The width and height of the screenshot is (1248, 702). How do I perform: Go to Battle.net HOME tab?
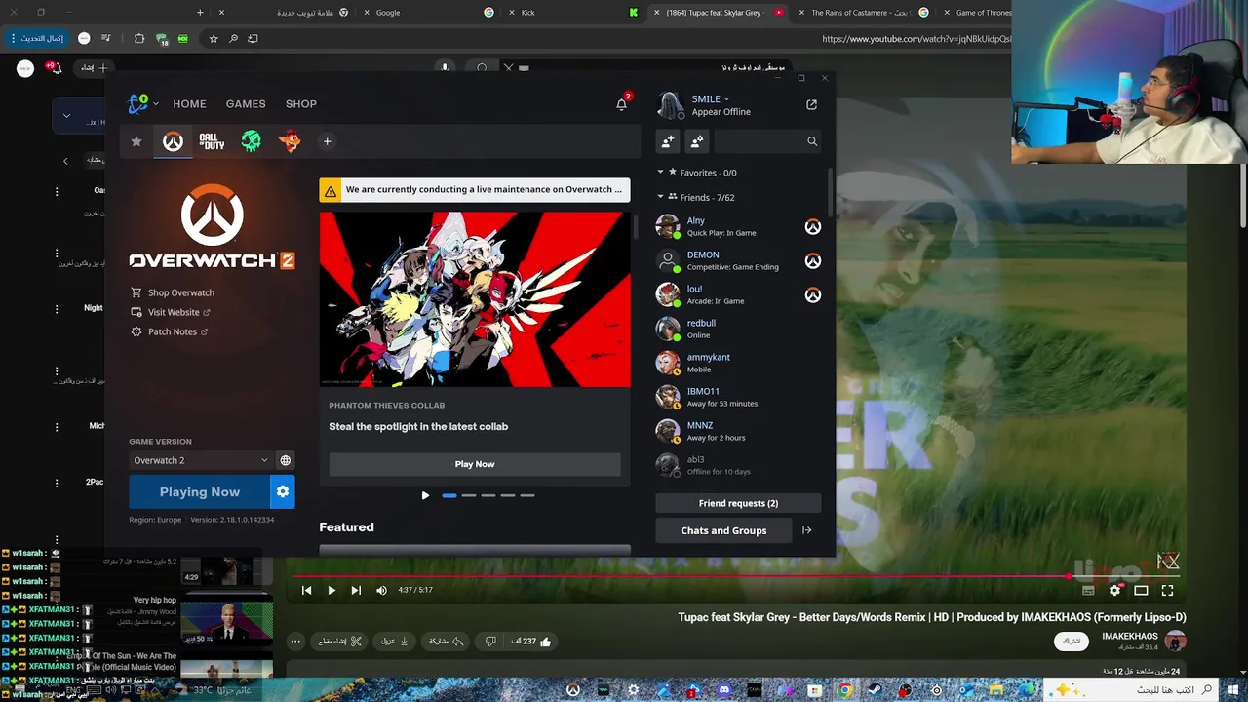(189, 103)
